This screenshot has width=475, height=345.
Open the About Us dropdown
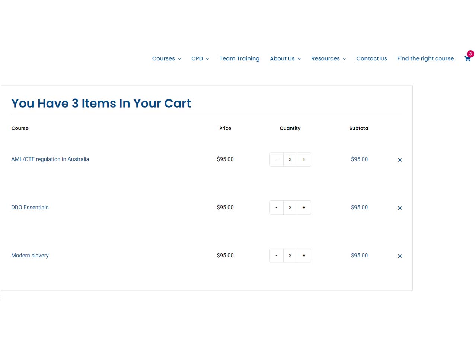285,58
